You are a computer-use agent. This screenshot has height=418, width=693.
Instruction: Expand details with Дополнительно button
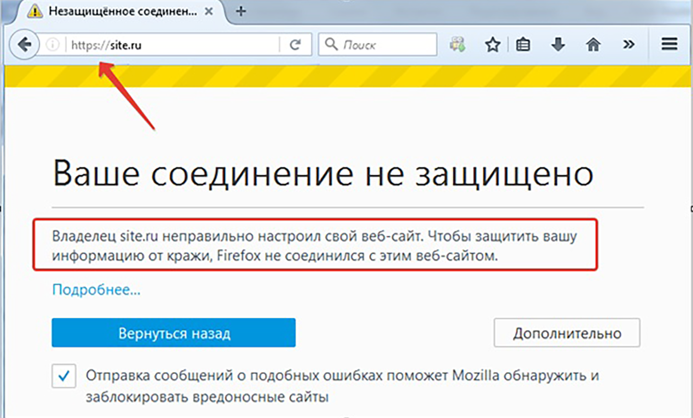pos(566,333)
